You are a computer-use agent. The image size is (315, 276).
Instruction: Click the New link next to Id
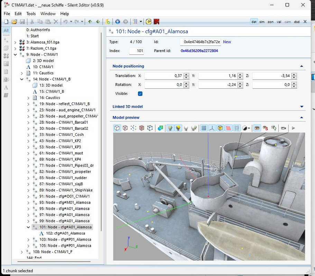click(227, 42)
